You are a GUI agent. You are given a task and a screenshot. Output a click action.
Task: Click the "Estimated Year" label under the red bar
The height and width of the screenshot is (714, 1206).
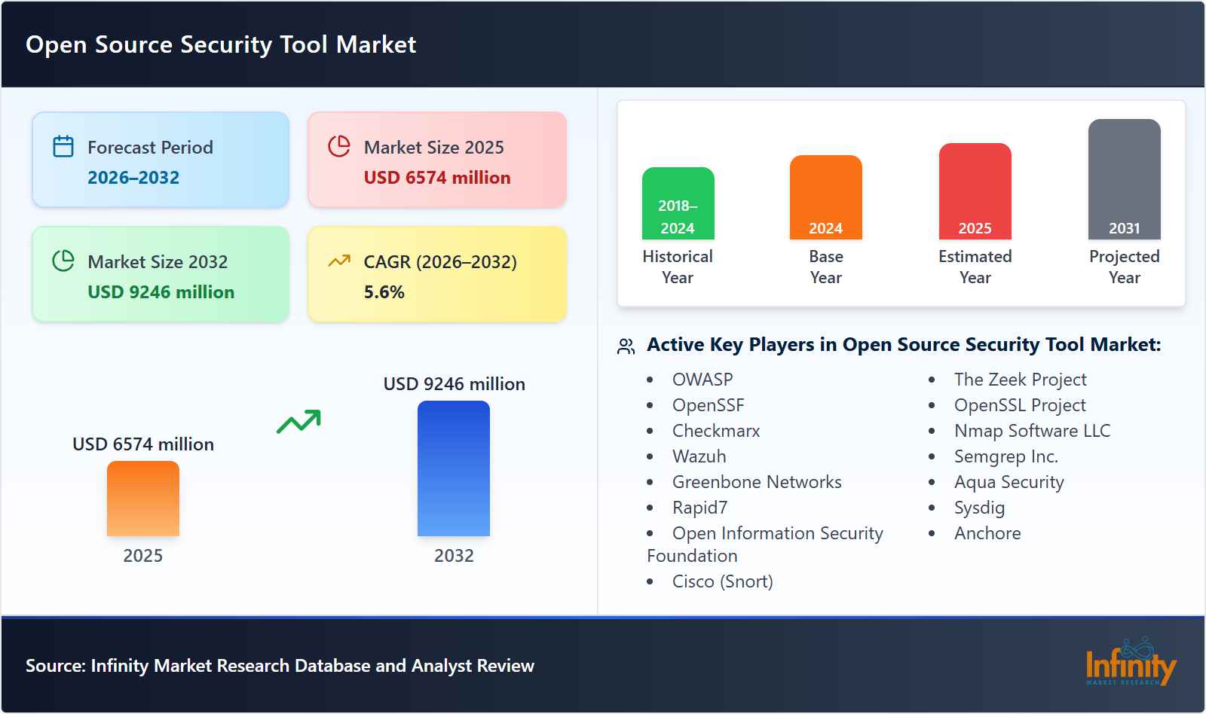975,267
